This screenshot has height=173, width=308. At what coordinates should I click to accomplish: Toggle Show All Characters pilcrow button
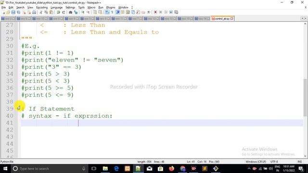tap(112, 12)
